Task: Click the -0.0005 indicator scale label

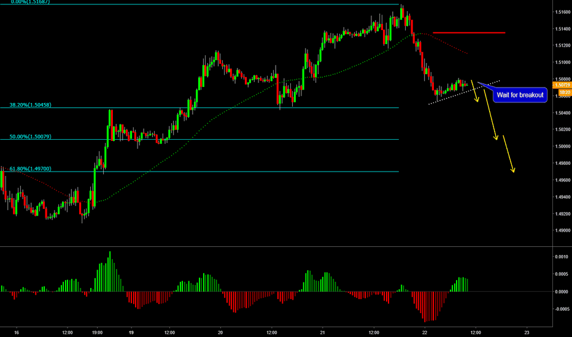Action: [x=561, y=309]
